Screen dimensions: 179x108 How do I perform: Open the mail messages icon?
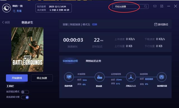[x=155, y=6]
